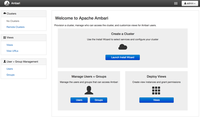Open the views grid icon in top bar
This screenshot has height=118, width=200.
[x=176, y=4]
